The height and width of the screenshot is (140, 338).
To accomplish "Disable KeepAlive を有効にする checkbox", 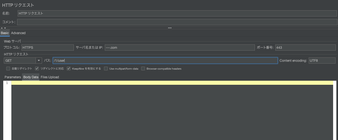I will 68,69.
